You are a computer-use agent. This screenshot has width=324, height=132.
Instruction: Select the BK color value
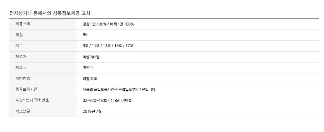coord(85,35)
